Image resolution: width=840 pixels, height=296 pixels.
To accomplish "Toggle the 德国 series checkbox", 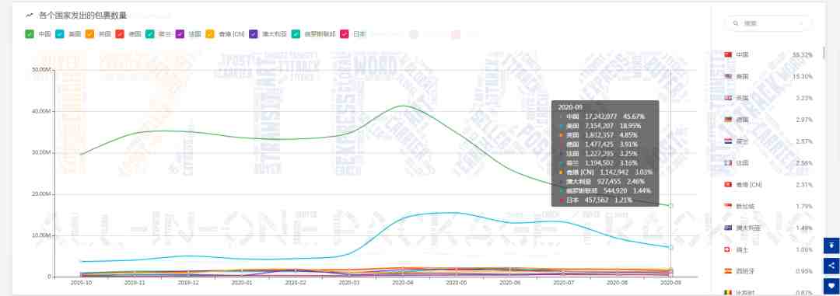I will click(x=120, y=33).
